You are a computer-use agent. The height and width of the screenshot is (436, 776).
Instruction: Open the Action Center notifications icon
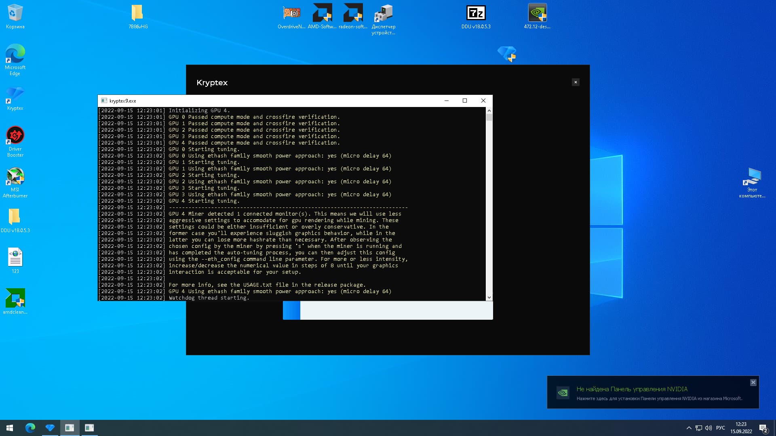point(763,428)
